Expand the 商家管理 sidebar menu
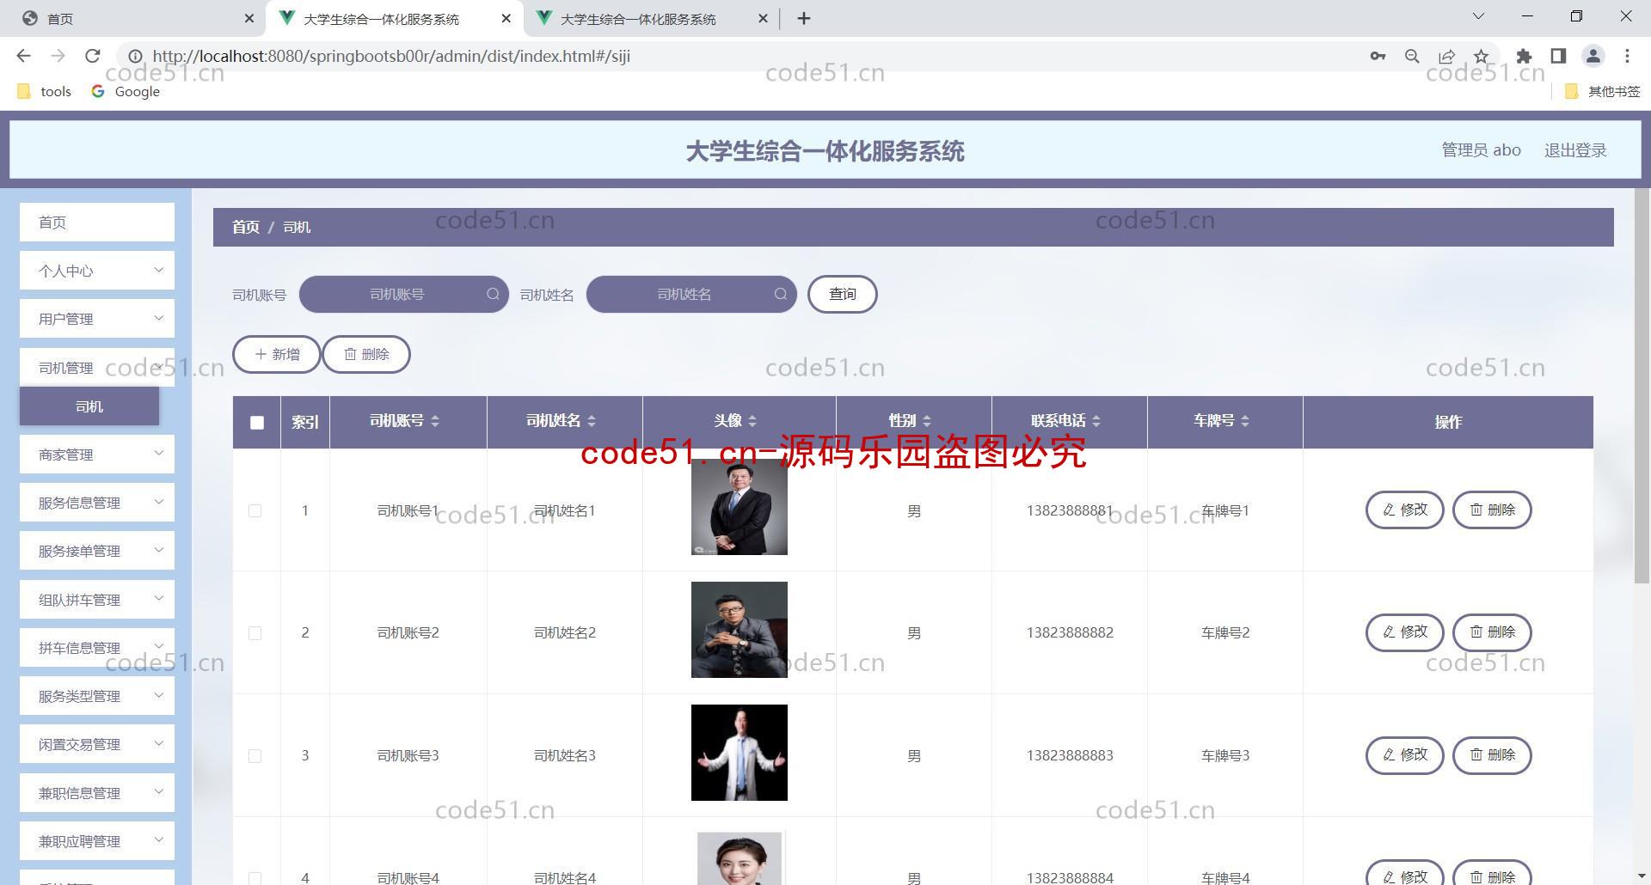 tap(97, 454)
